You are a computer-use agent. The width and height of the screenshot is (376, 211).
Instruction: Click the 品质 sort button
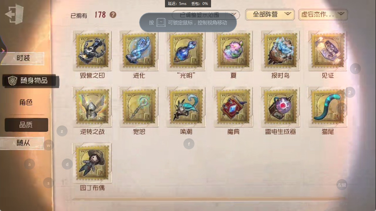click(x=26, y=125)
